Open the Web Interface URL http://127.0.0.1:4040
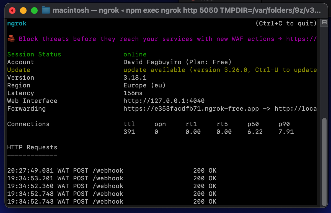The width and height of the screenshot is (331, 213). click(x=164, y=101)
